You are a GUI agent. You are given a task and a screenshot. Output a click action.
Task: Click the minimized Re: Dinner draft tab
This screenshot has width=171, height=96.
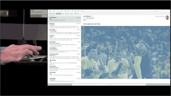109,85
